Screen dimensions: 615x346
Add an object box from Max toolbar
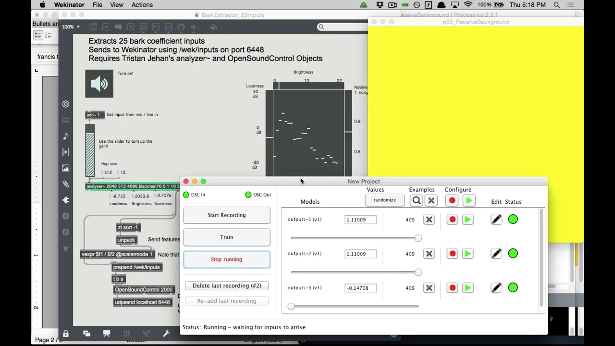pos(93,27)
